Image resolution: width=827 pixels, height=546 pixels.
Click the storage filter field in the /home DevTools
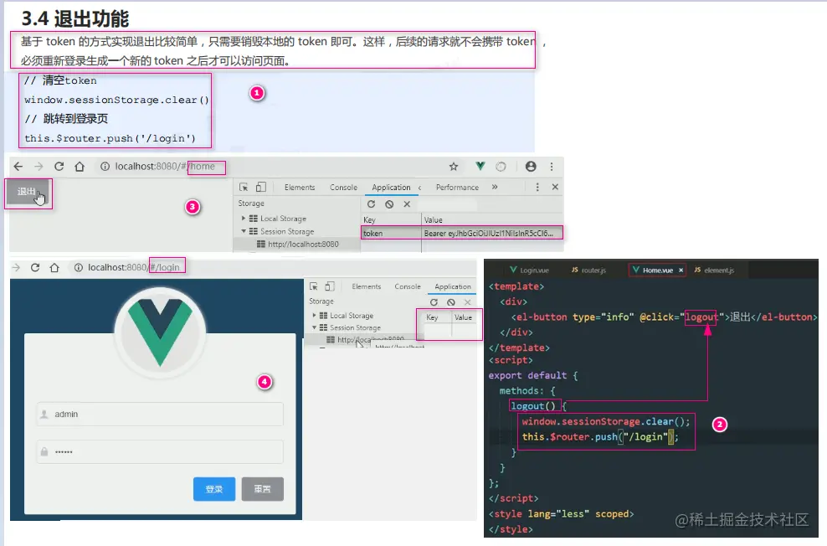tap(449, 204)
